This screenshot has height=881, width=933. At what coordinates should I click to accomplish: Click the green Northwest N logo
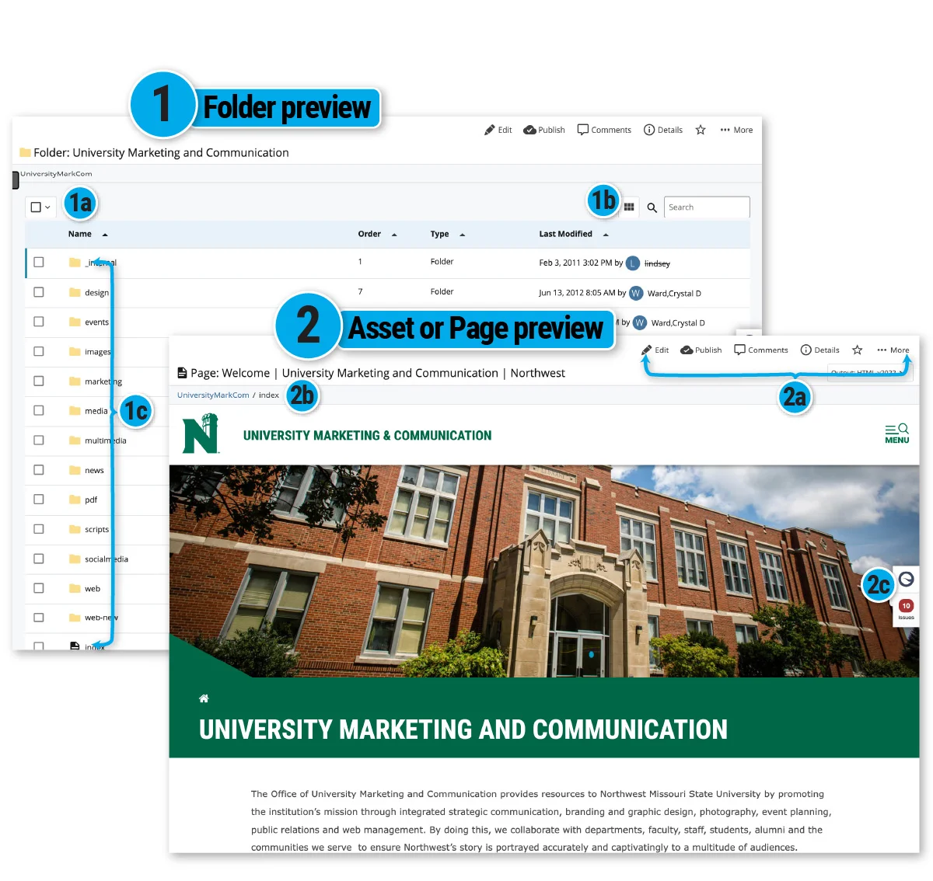(201, 434)
